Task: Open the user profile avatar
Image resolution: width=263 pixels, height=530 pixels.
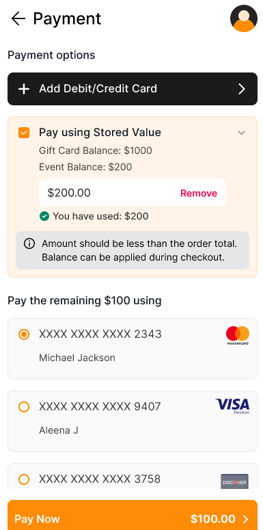Action: [243, 18]
